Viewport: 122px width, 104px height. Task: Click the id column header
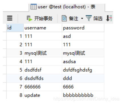pos(15,28)
